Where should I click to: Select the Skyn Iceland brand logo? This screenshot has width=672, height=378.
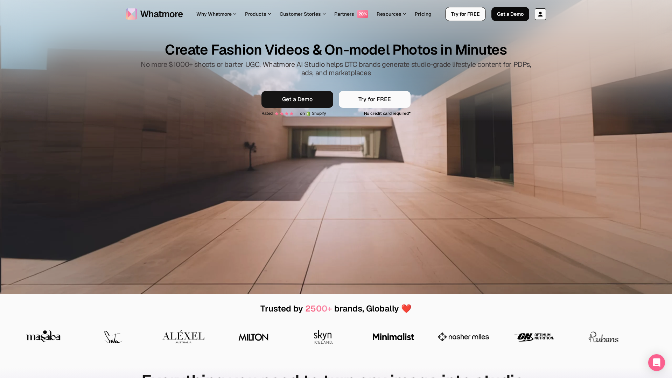pyautogui.click(x=323, y=336)
